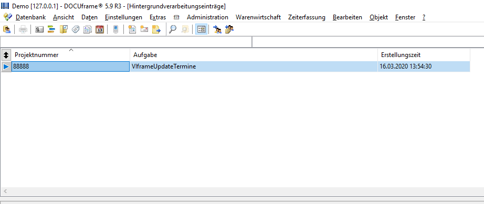Create a new email with envelope icon

coord(144,29)
